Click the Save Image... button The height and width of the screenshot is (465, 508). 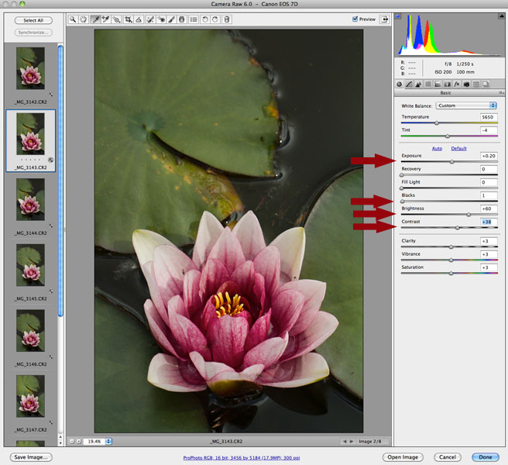tap(31, 457)
